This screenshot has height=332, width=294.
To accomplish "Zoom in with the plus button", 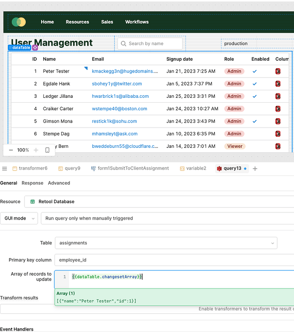I will click(x=36, y=150).
